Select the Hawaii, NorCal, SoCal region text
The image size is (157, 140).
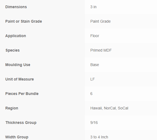(109, 108)
